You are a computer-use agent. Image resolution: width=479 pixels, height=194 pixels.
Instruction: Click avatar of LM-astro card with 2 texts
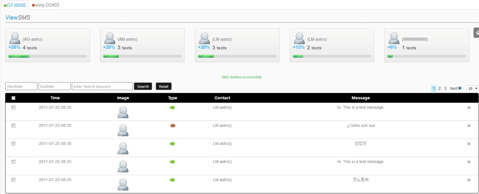coord(299,38)
